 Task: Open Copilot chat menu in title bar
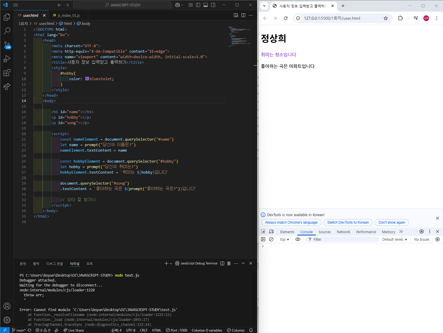click(179, 5)
